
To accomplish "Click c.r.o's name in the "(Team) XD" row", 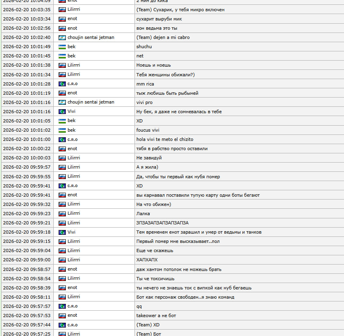I will click(72, 325).
